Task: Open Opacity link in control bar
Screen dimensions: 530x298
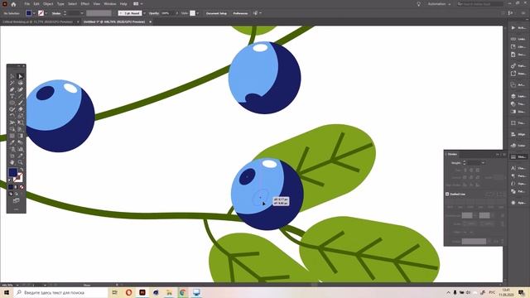Action: tap(154, 13)
